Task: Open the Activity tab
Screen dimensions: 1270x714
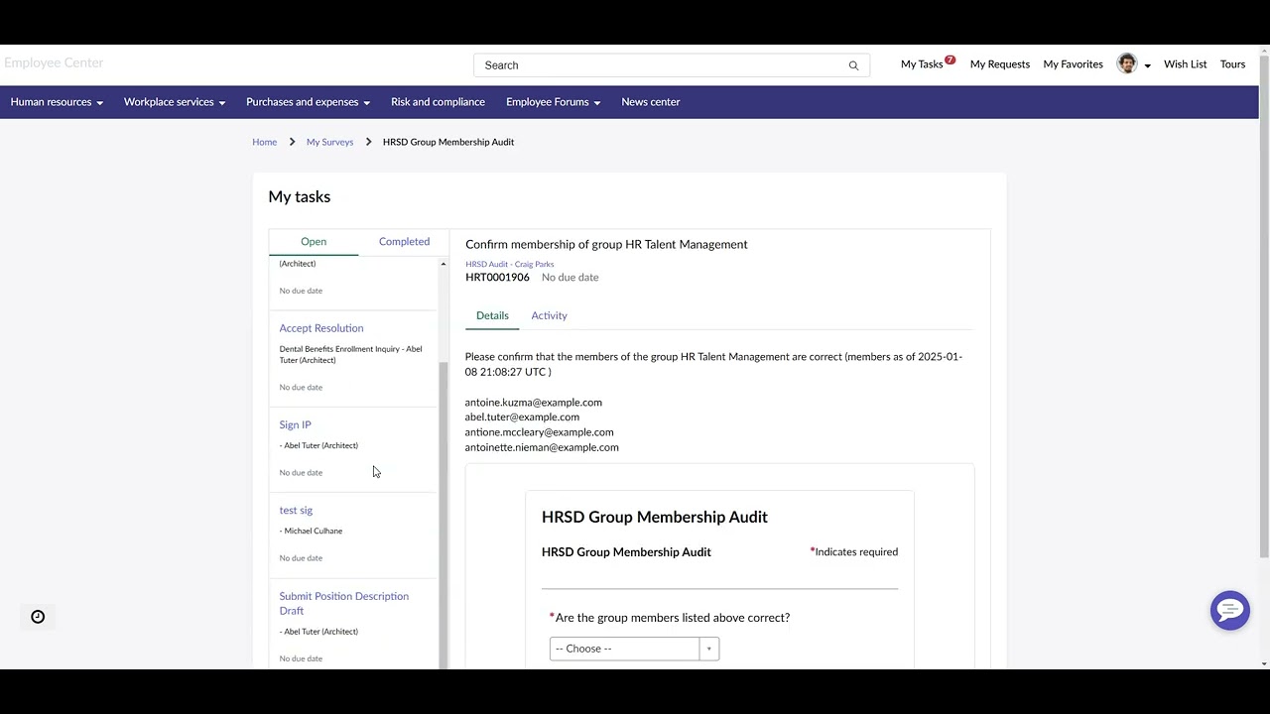Action: [549, 315]
